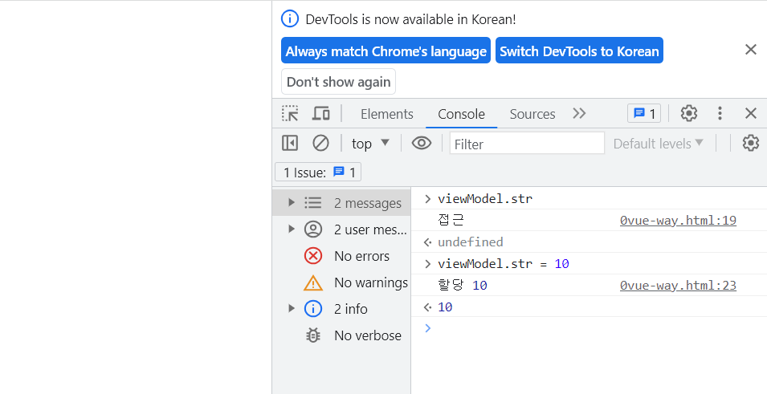Select the 2 info filter item
The width and height of the screenshot is (767, 394).
coord(341,308)
